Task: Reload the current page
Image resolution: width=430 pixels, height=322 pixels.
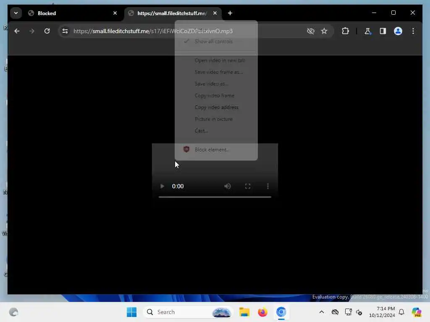Action: pyautogui.click(x=47, y=31)
